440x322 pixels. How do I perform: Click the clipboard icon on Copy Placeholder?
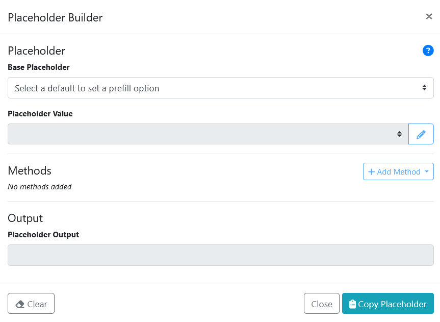click(352, 304)
